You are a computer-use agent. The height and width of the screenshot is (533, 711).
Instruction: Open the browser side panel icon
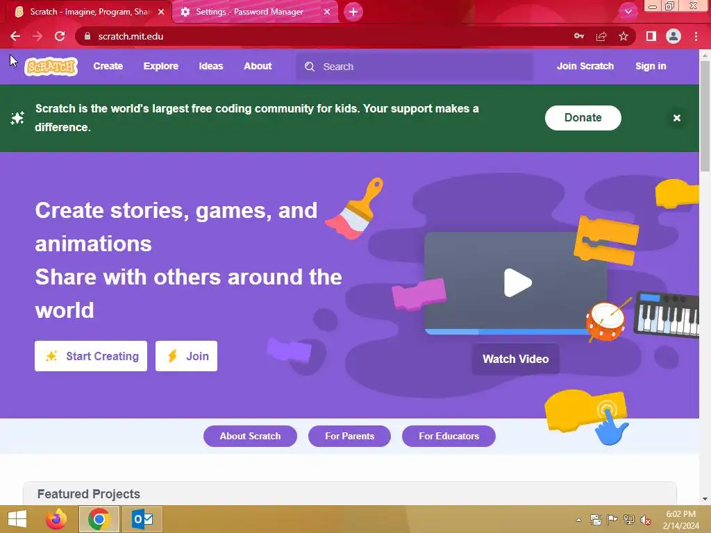pyautogui.click(x=651, y=36)
